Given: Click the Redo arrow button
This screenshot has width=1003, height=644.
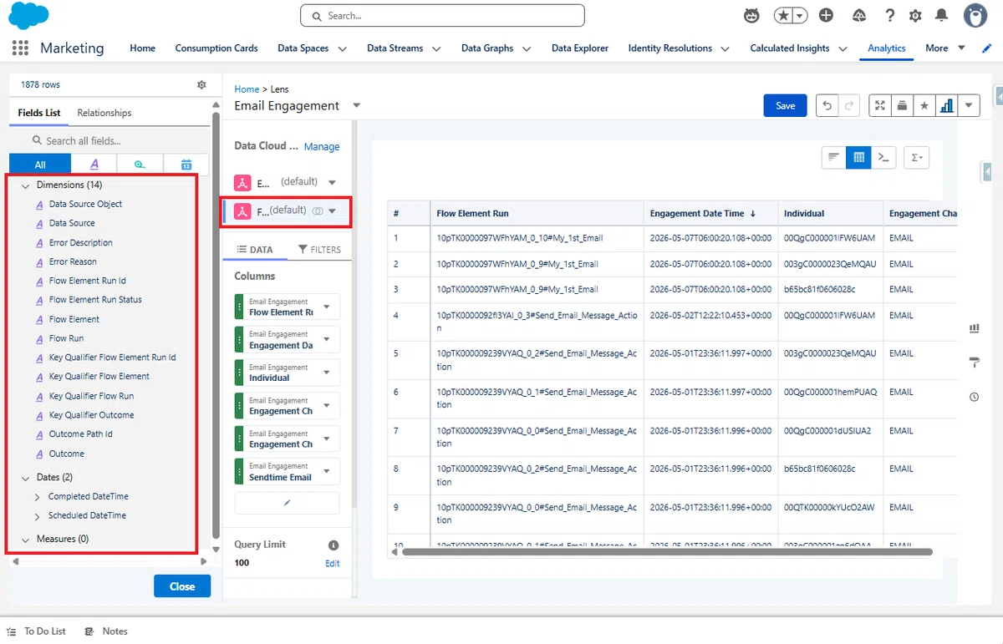Looking at the screenshot, I should [849, 105].
